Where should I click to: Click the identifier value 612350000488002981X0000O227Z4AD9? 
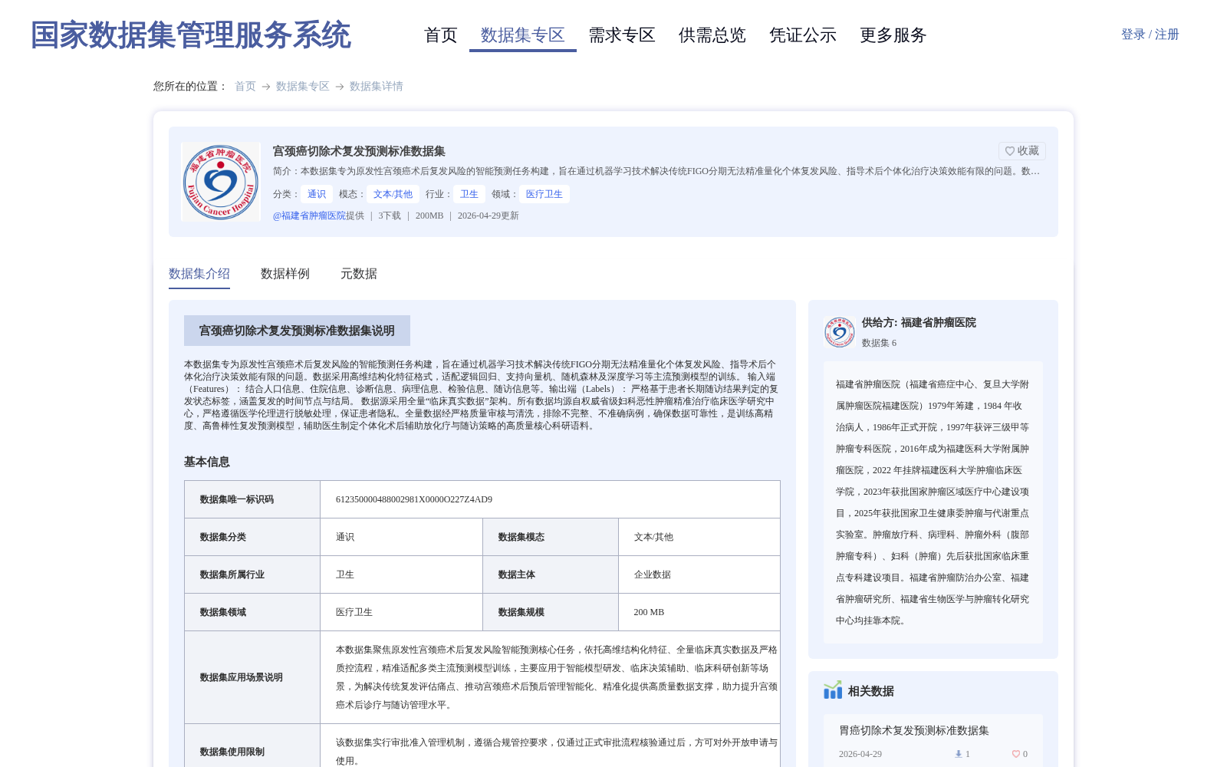click(x=414, y=499)
